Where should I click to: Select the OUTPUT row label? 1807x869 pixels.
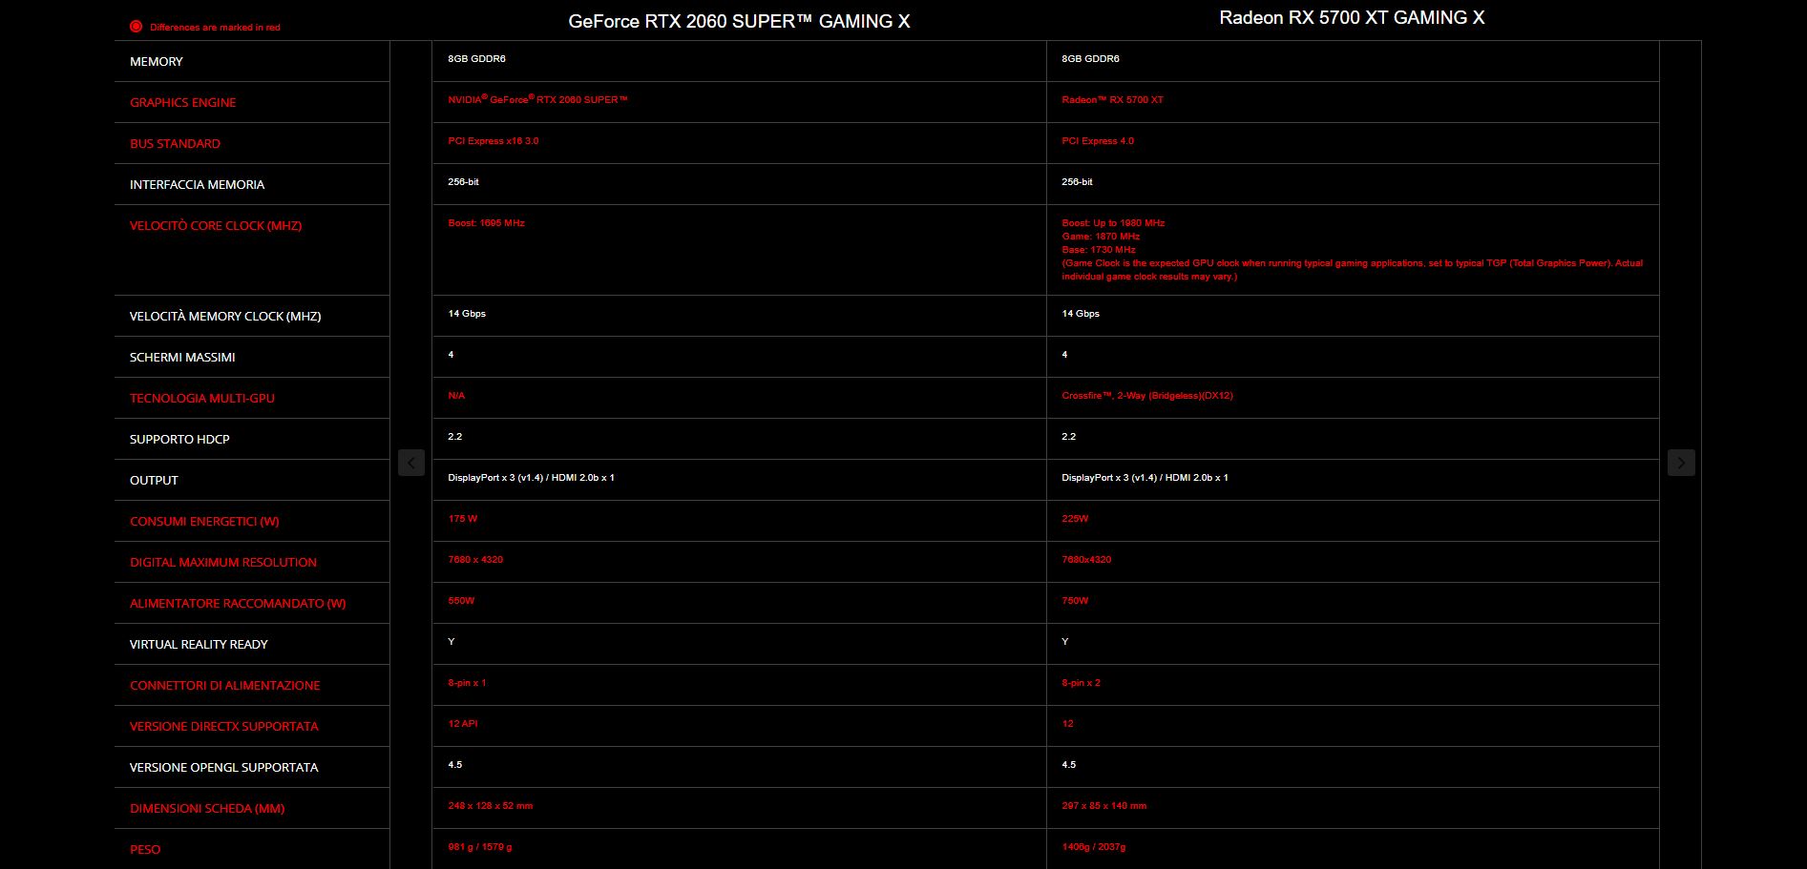(154, 480)
